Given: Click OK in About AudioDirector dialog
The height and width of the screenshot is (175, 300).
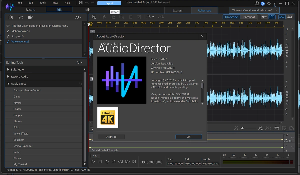Looking at the screenshot, I should point(189,137).
